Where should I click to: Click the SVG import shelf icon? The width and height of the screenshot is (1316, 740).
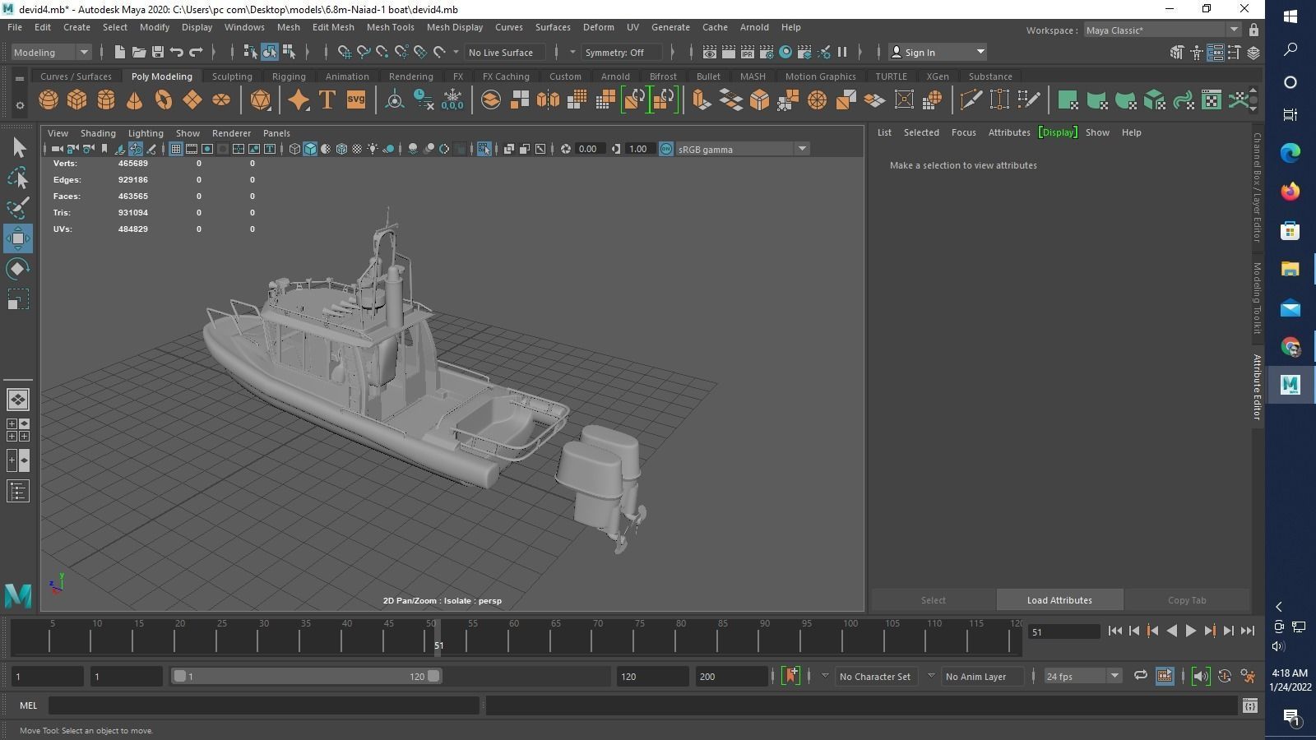355,100
